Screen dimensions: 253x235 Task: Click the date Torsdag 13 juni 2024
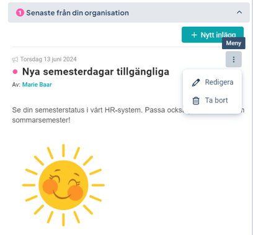pyautogui.click(x=48, y=59)
